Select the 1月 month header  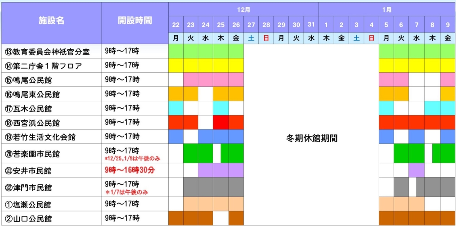click(x=387, y=9)
